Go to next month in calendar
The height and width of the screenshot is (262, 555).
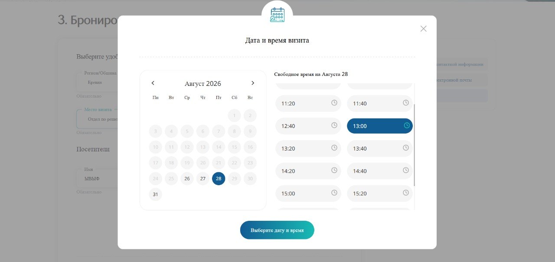pos(253,83)
